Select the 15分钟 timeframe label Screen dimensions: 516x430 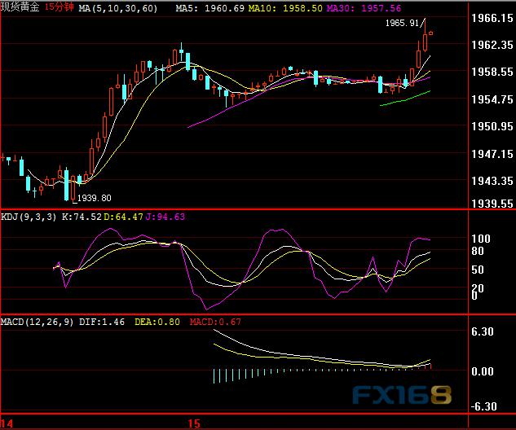click(x=60, y=7)
